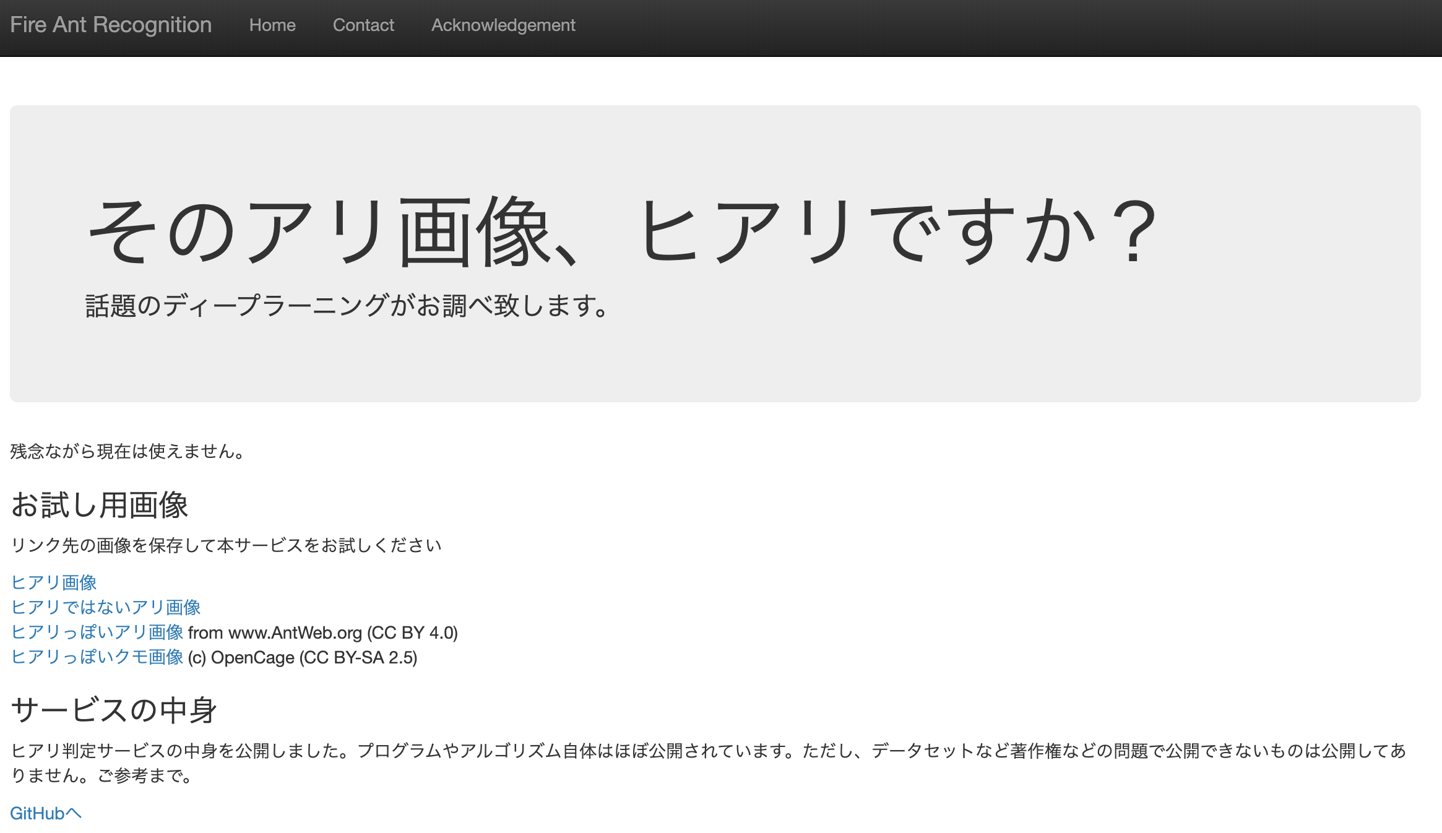The height and width of the screenshot is (833, 1442).
Task: Click the Fire Ant Recognition brand link
Action: (110, 25)
